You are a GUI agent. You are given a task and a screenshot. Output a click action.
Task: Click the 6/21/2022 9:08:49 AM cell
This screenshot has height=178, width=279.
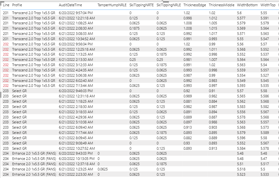tap(76, 143)
